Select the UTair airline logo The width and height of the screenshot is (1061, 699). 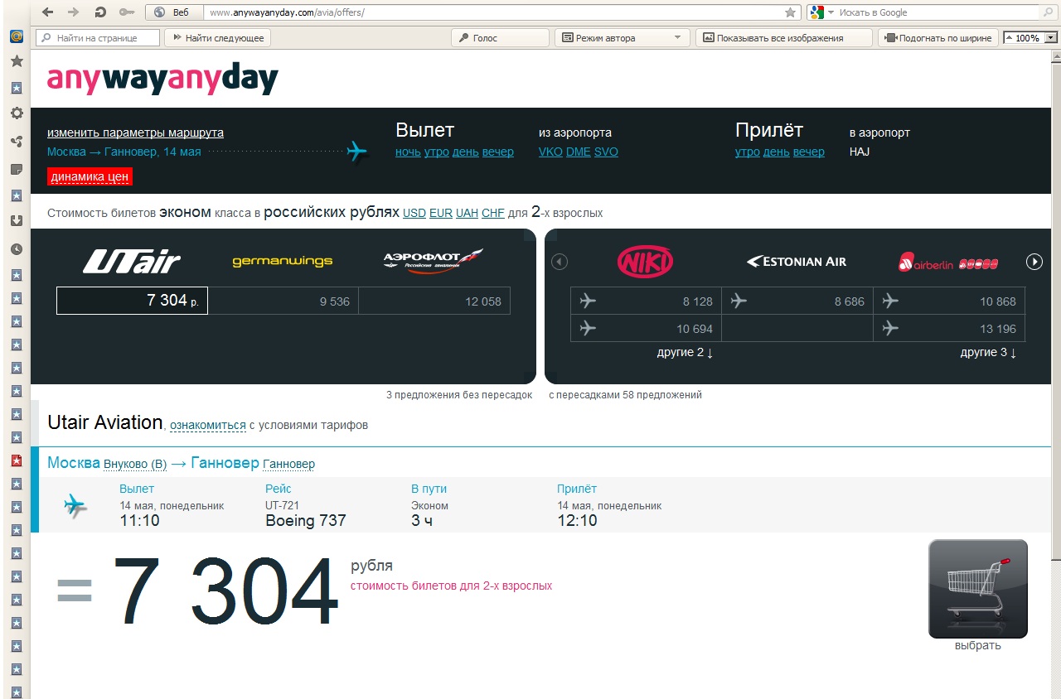[132, 262]
